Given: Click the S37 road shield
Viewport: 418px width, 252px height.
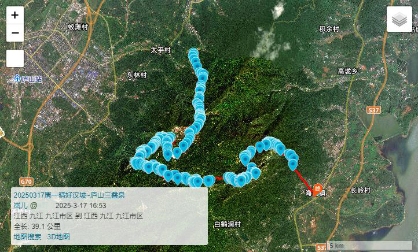Looking at the screenshot, I should (x=373, y=110).
